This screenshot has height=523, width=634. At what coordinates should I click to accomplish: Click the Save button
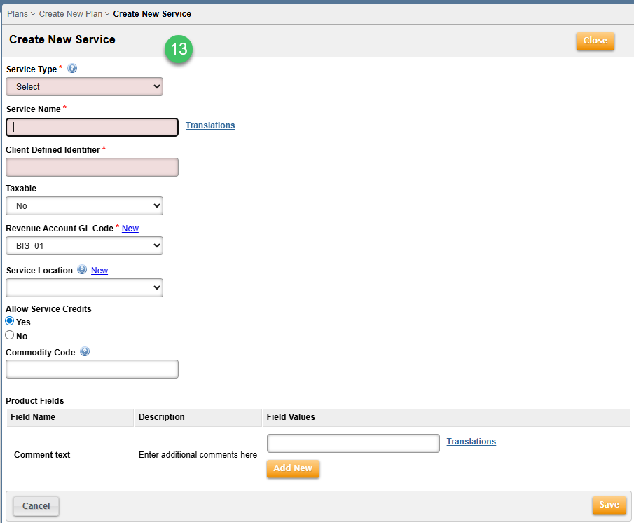coord(608,505)
